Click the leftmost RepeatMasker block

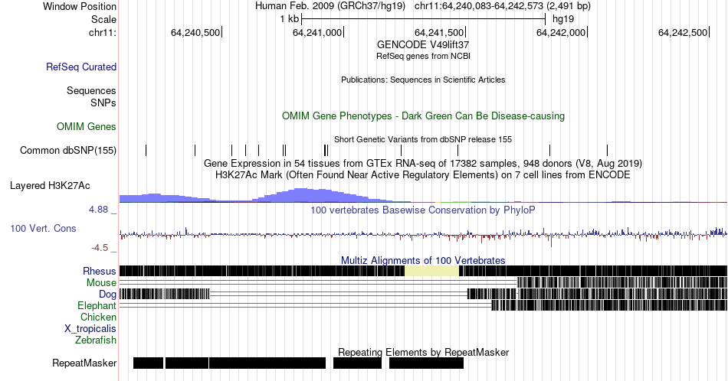click(x=148, y=363)
